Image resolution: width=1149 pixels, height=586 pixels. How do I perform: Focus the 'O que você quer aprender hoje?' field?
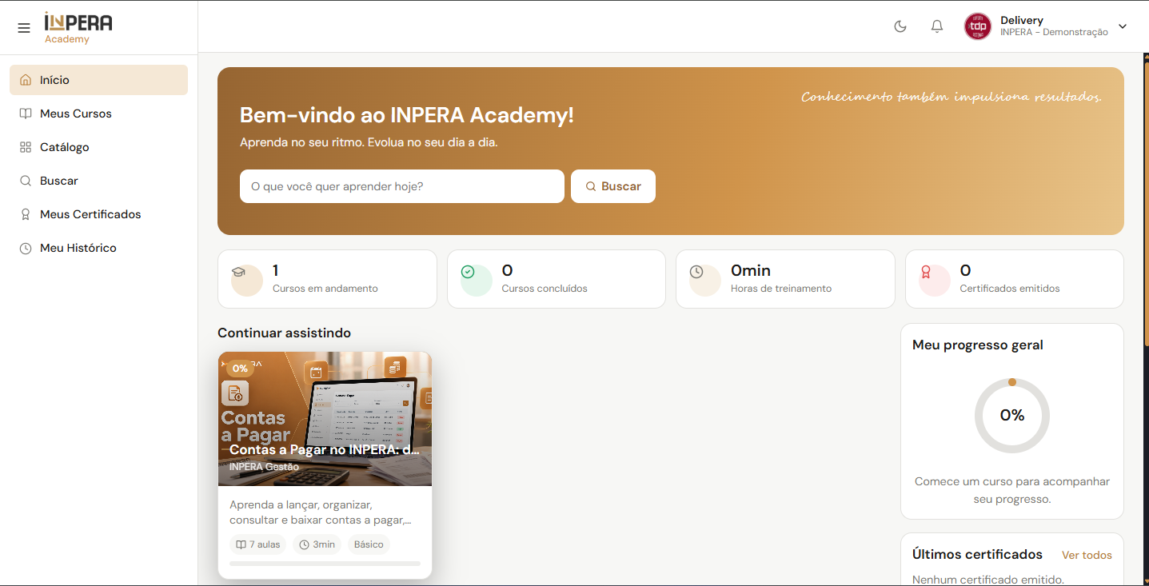(402, 186)
